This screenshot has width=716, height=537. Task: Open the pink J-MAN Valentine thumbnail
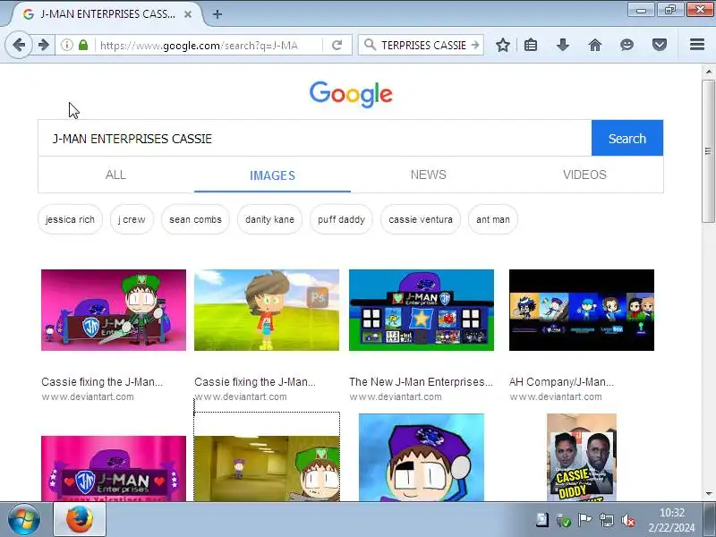pos(114,468)
